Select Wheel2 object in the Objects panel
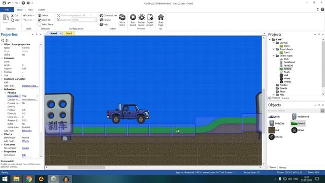Image resolution: width=325 pixels, height=183 pixels. (x=275, y=137)
